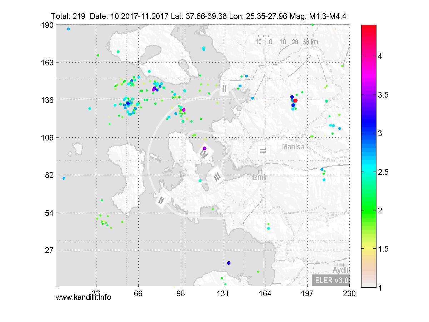
Task: Click the x-axis tick label '230'
Action: click(349, 293)
